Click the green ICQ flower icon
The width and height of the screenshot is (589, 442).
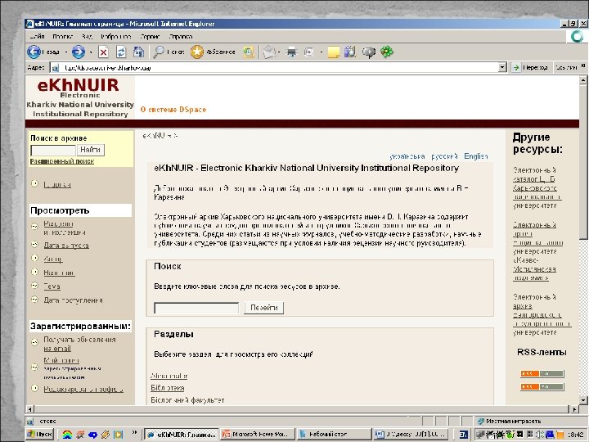(387, 52)
